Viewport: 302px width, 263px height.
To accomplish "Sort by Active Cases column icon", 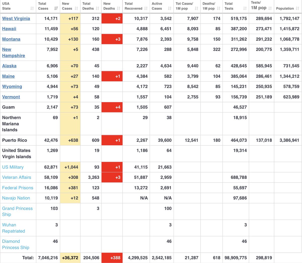I will [170, 8].
